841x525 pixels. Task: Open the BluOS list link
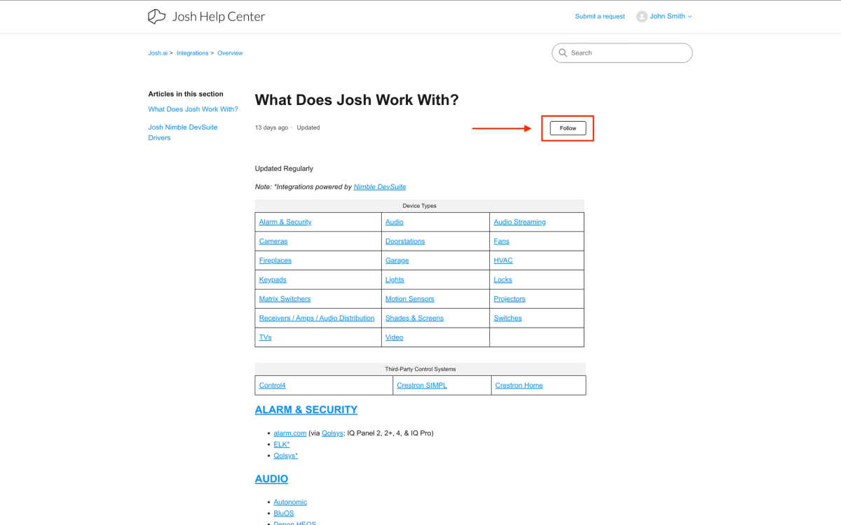point(284,513)
